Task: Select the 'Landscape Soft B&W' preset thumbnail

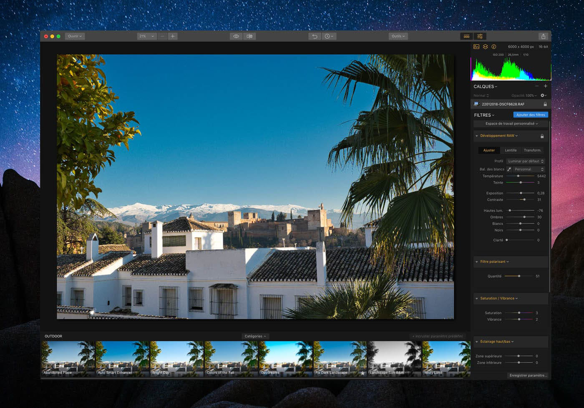Action: [395, 359]
